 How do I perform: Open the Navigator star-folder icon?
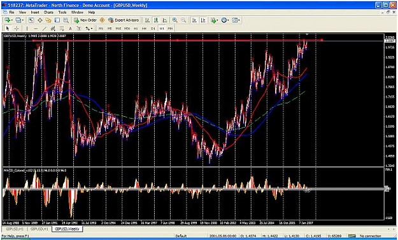point(48,20)
